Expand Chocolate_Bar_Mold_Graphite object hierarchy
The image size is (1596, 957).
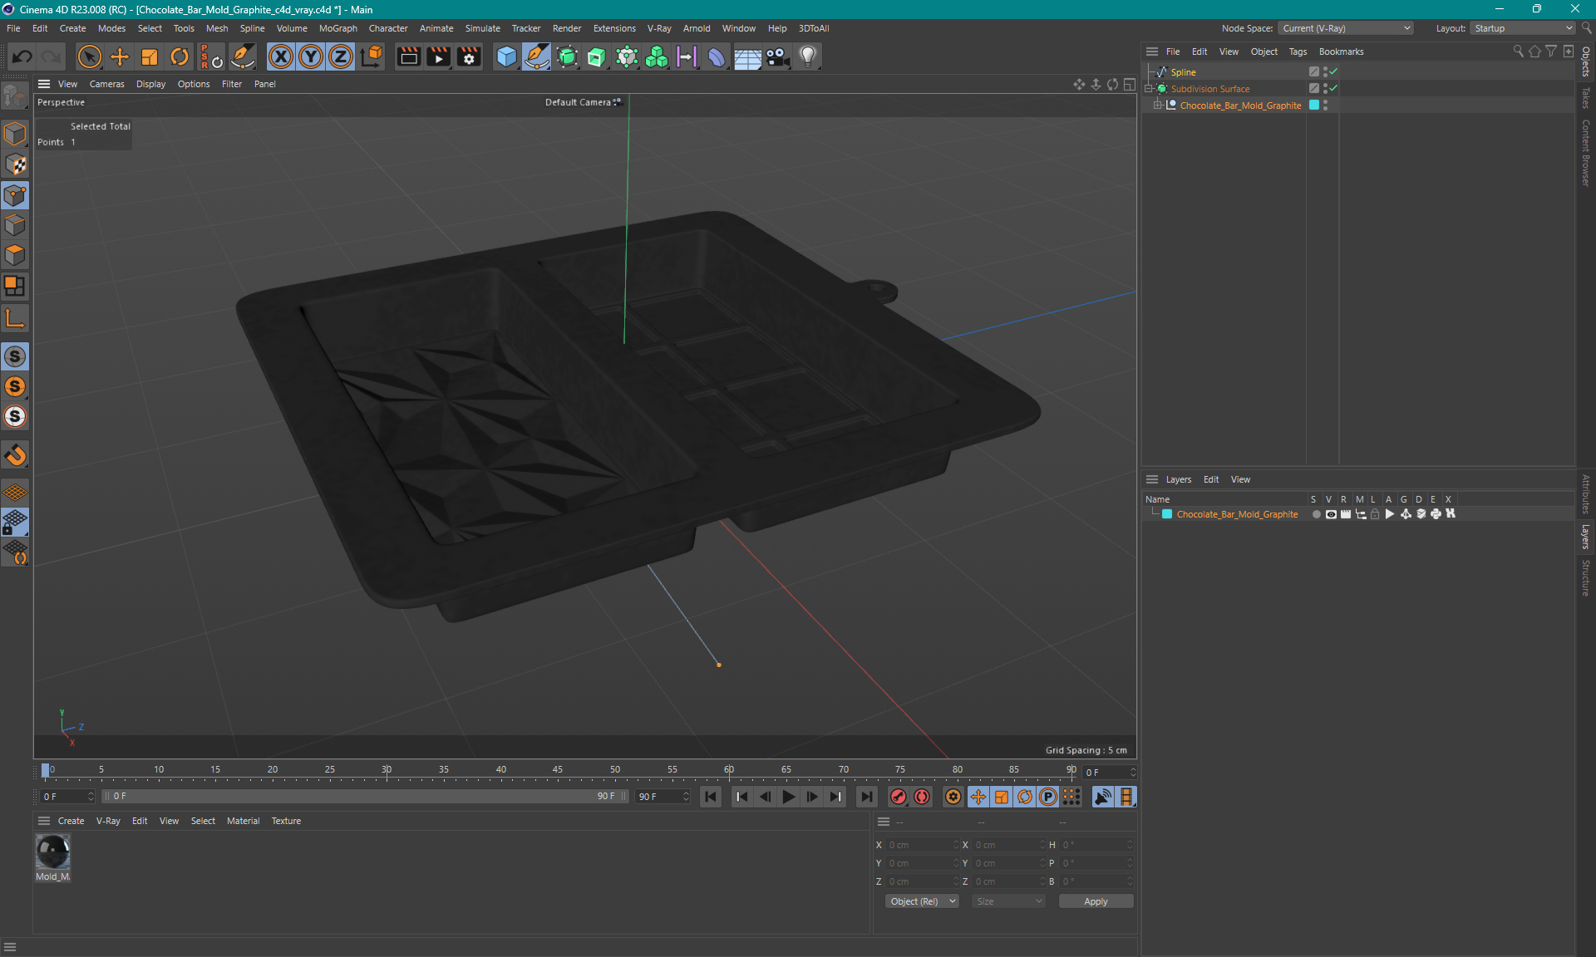1158,106
